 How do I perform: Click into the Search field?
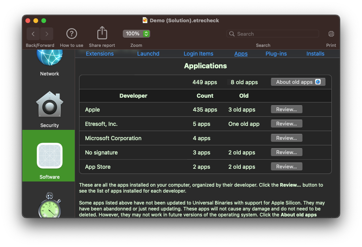276,34
